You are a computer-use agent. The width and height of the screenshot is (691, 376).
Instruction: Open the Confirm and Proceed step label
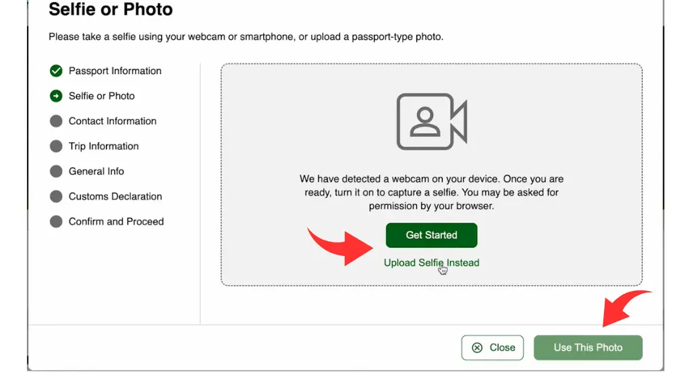116,222
